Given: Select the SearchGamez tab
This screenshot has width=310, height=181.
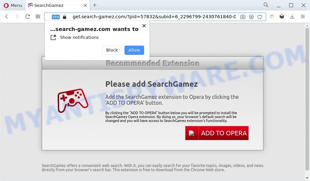Looking at the screenshot, I should pyautogui.click(x=57, y=5).
